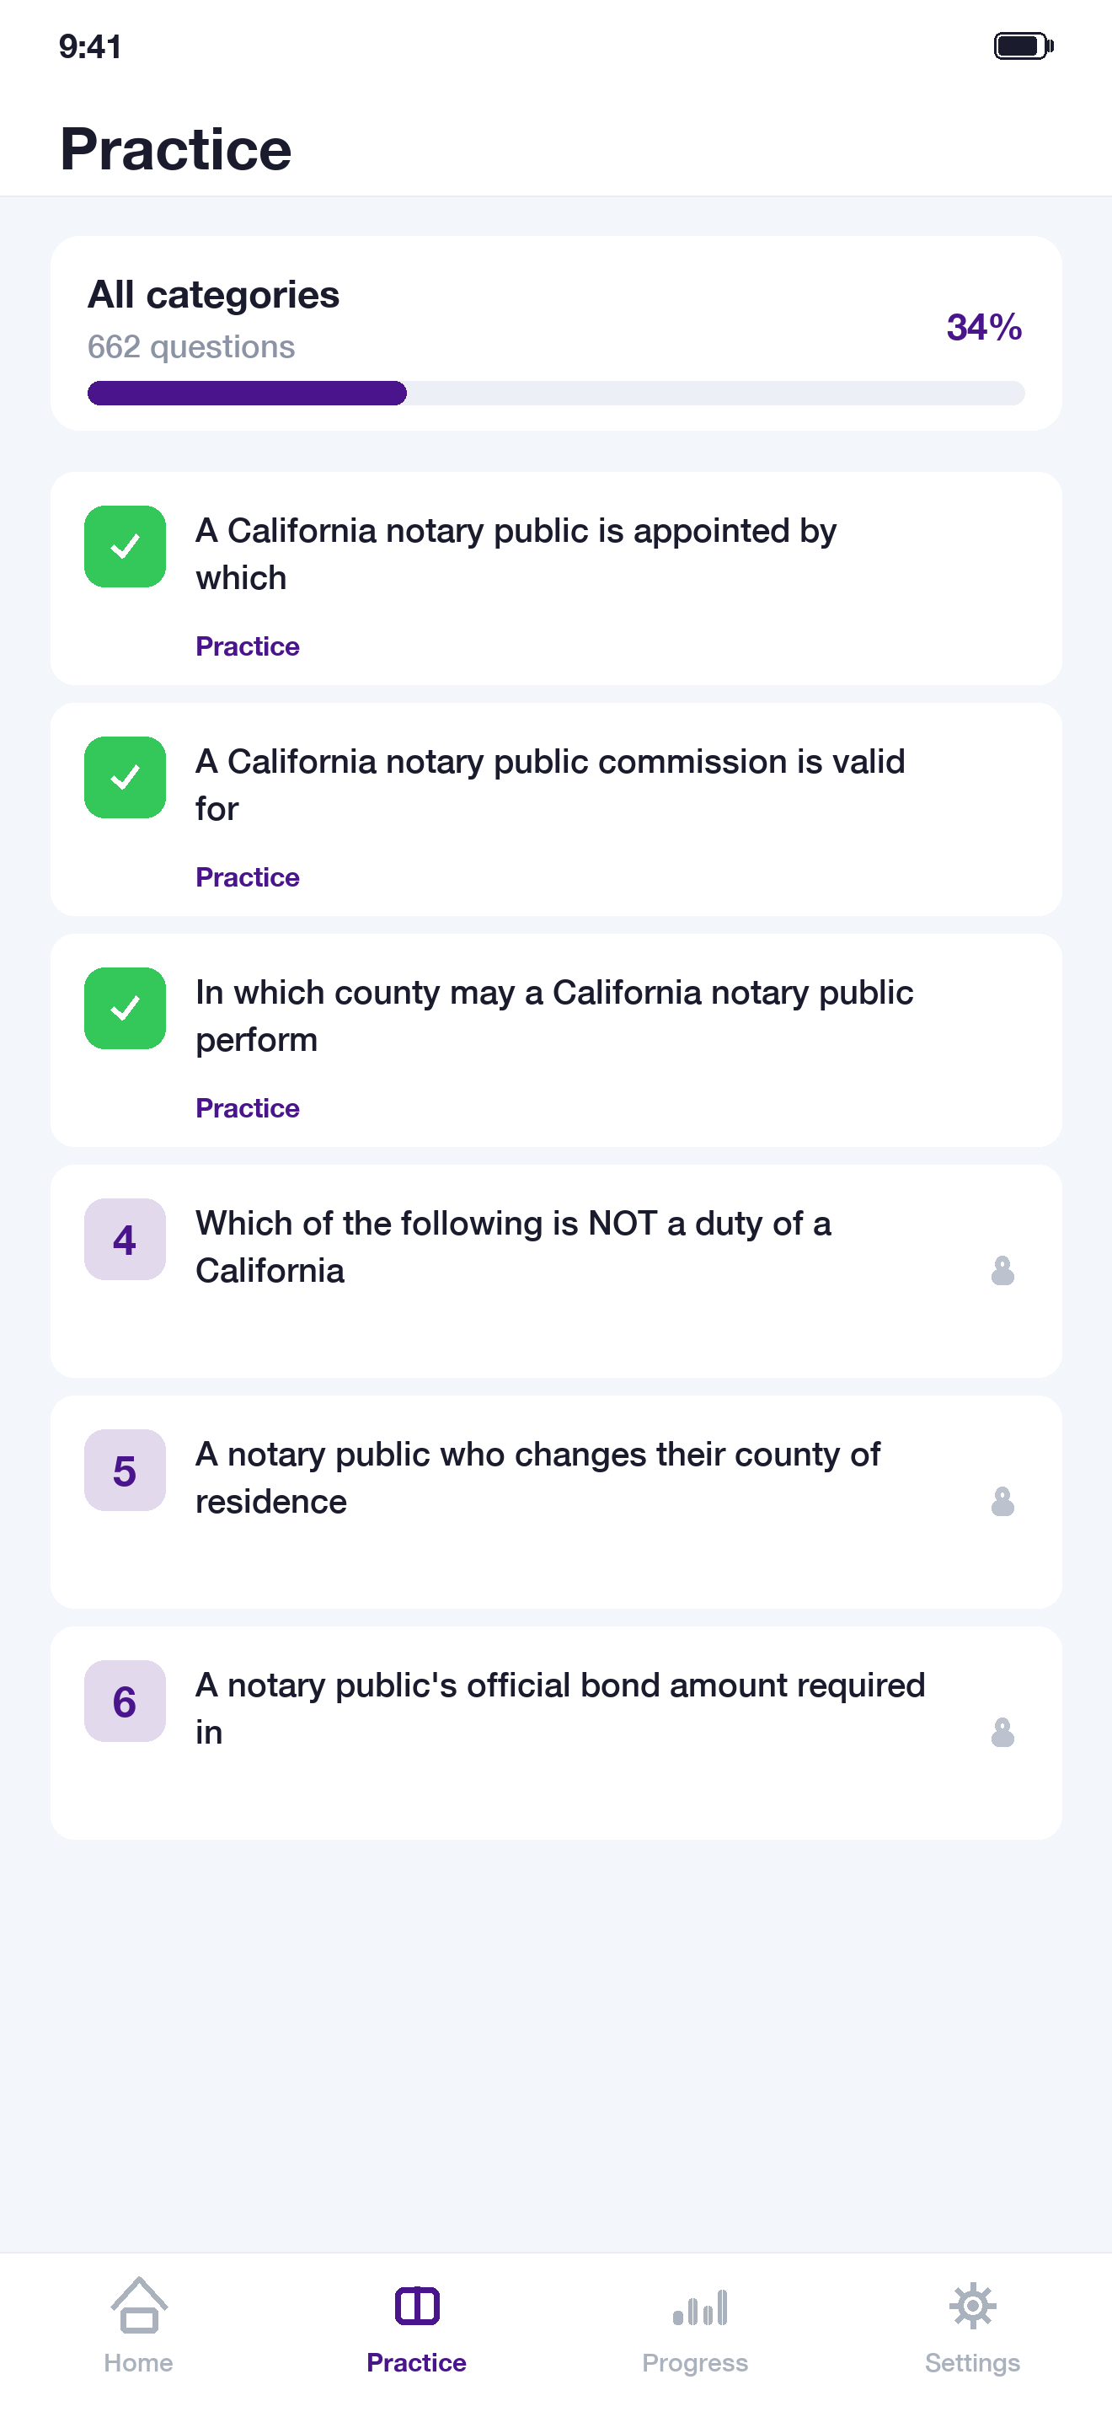Tap the lock icon on question 5

1002,1501
